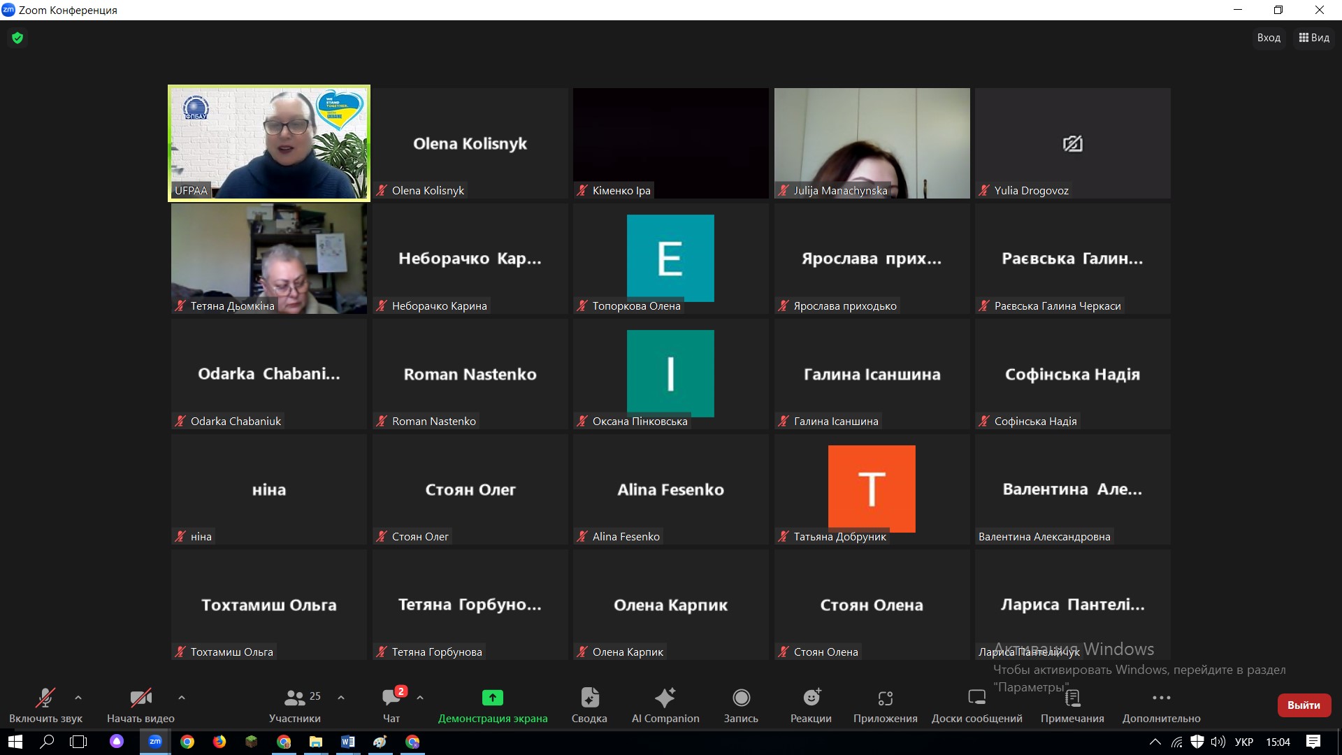Open Доски сообщений whiteboards
This screenshot has height=755, width=1342.
pyautogui.click(x=976, y=705)
